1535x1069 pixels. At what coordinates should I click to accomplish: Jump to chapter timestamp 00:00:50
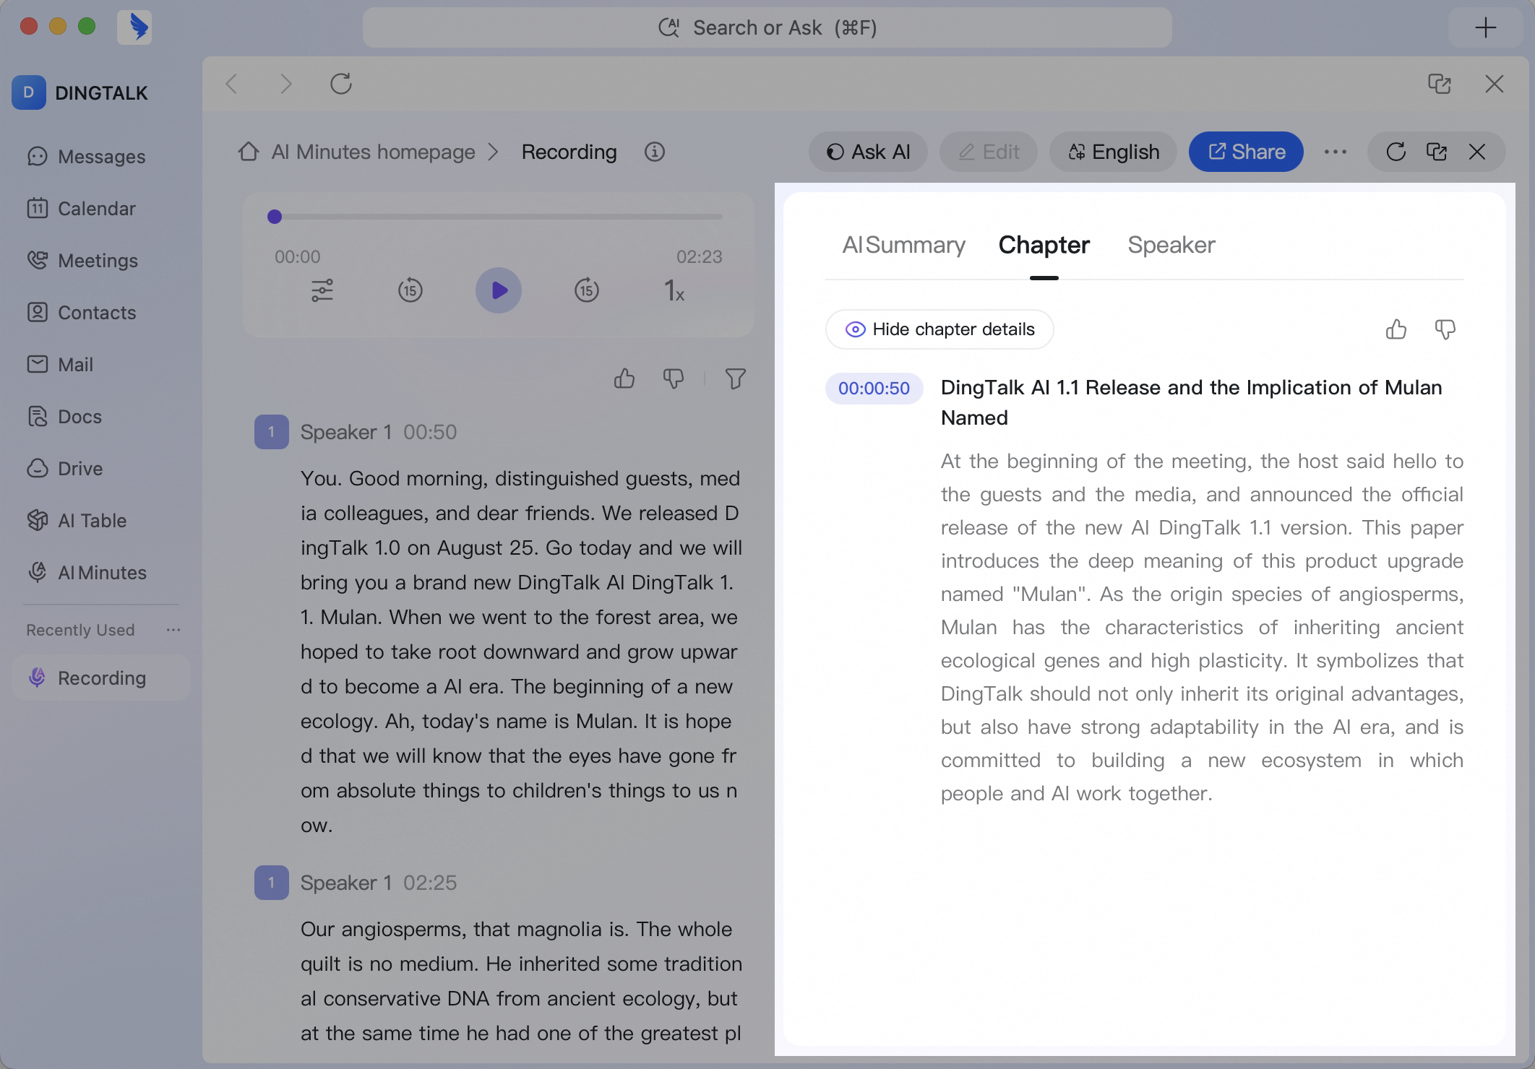(x=874, y=389)
